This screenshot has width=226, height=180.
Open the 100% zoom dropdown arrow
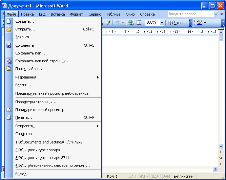[x=162, y=23]
